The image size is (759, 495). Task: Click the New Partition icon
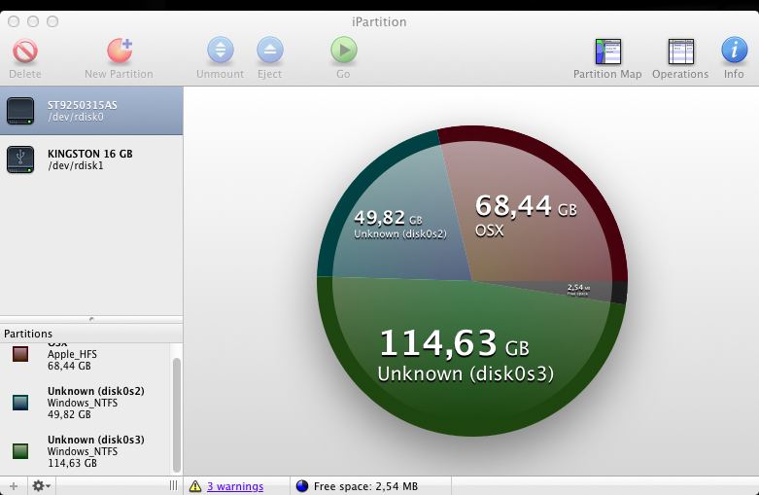[x=119, y=51]
